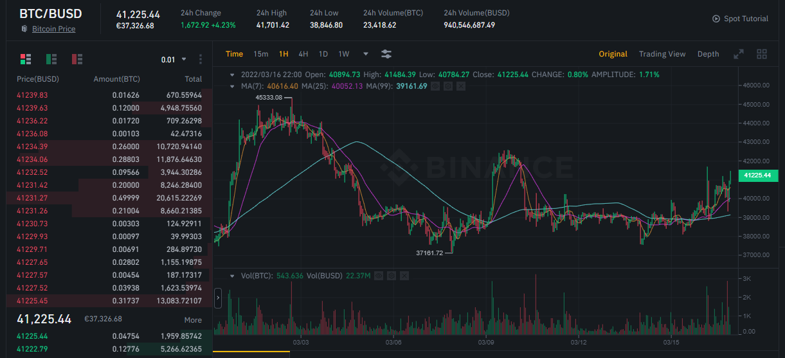Click the Total column header
Screen dimensions: 785x358
point(194,79)
